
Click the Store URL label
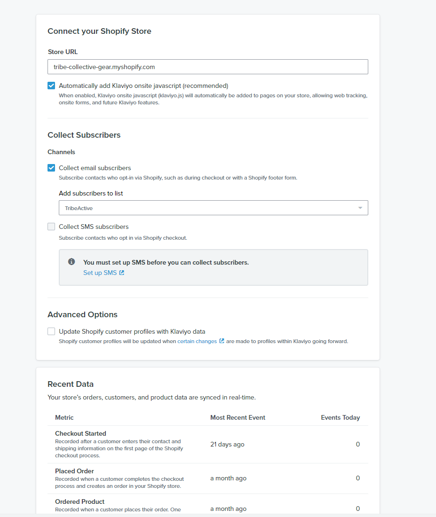tap(63, 52)
